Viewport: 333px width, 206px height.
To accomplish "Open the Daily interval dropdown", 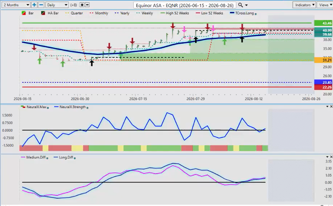I will [57, 5].
